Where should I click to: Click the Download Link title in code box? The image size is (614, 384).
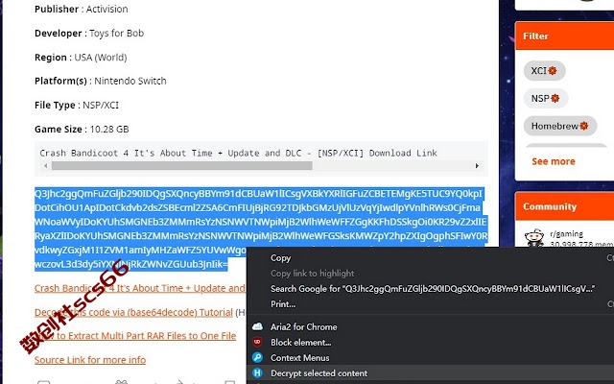238,153
